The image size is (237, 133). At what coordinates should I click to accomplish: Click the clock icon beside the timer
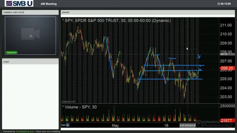pyautogui.click(x=218, y=4)
